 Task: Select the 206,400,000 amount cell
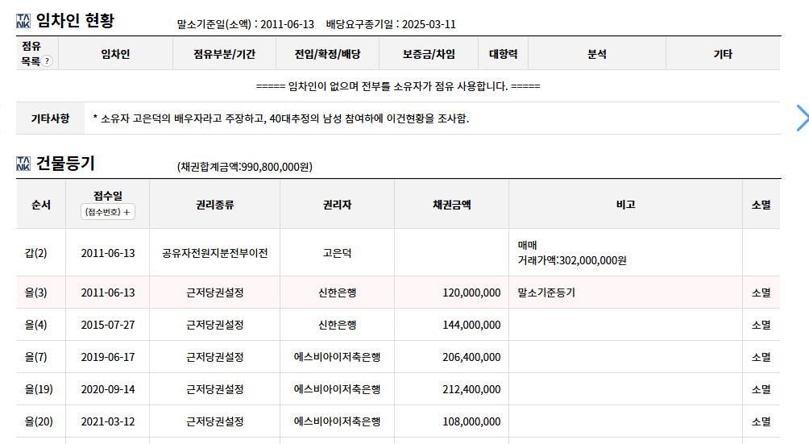tap(451, 357)
